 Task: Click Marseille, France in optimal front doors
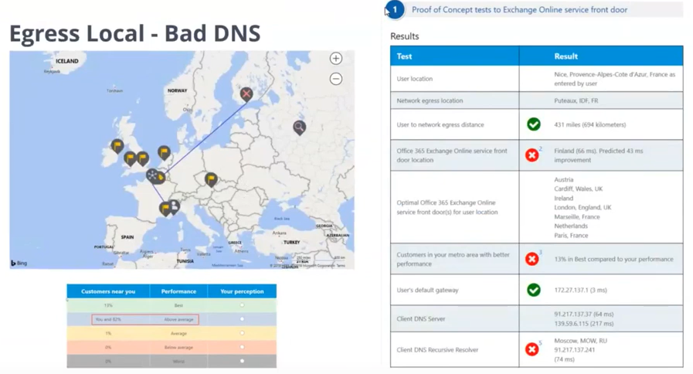point(577,216)
